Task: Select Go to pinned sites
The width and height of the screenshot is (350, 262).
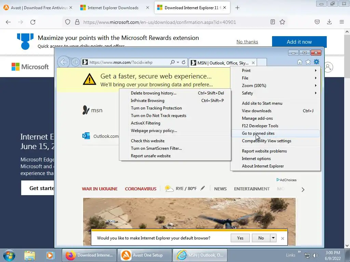Action: 275,133
